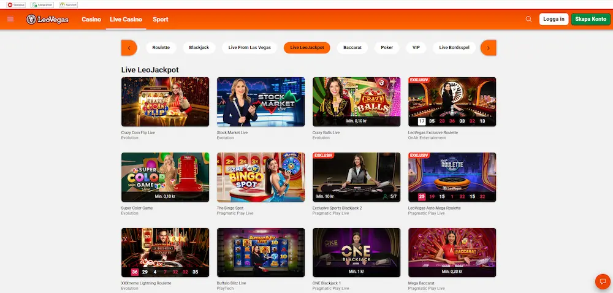The image size is (613, 293).
Task: Click the Live LeoJackpot heading
Action: tap(150, 70)
